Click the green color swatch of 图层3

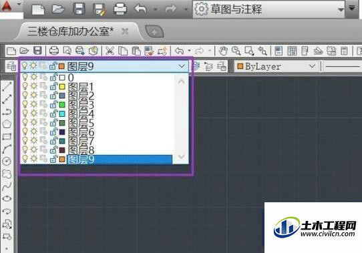pos(62,105)
